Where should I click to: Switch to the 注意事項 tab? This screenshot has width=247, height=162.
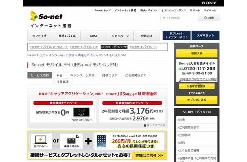63,82
